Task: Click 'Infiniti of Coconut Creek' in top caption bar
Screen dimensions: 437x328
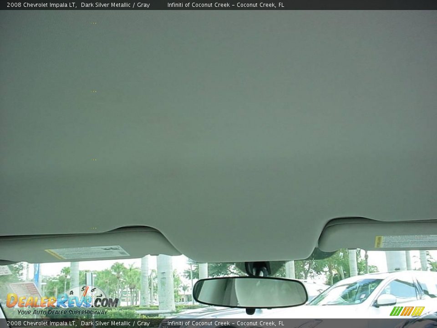Action: click(x=199, y=5)
